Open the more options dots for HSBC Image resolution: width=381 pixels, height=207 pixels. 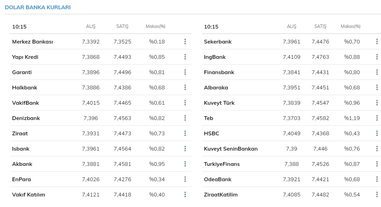click(377, 133)
